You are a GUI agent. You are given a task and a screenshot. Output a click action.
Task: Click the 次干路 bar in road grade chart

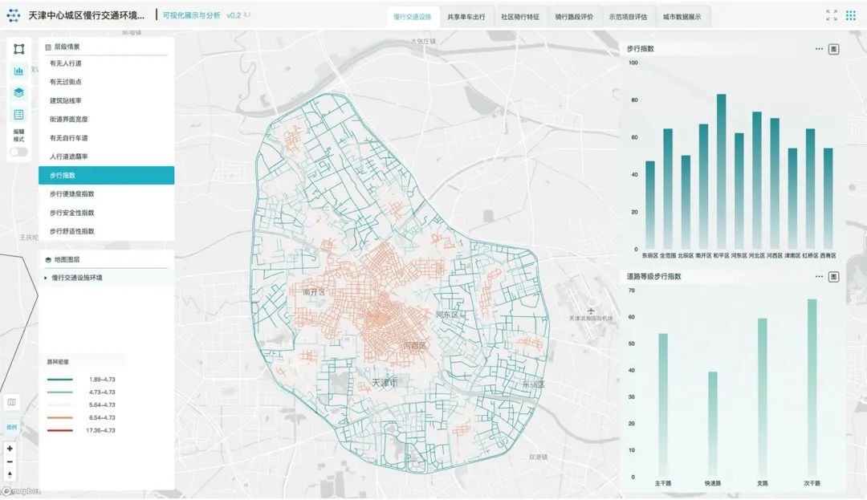point(812,388)
